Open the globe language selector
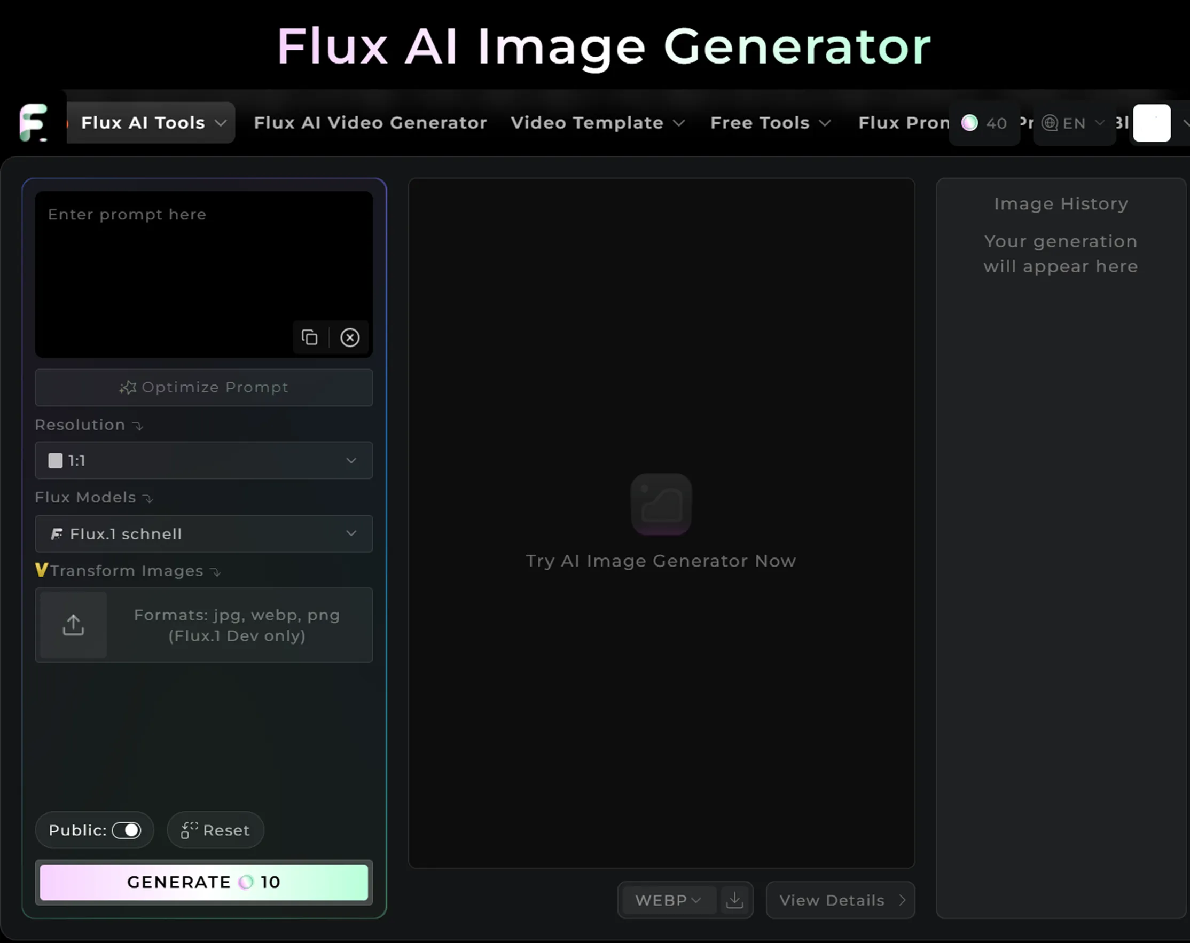 coord(1051,123)
